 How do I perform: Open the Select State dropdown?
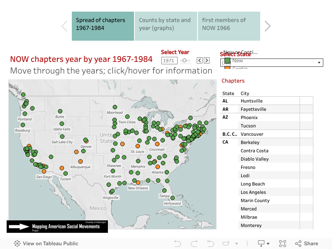tap(320, 63)
